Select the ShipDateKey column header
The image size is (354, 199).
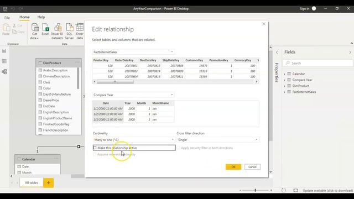point(171,60)
